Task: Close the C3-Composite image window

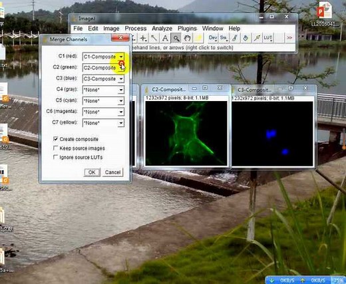Action: pos(305,88)
